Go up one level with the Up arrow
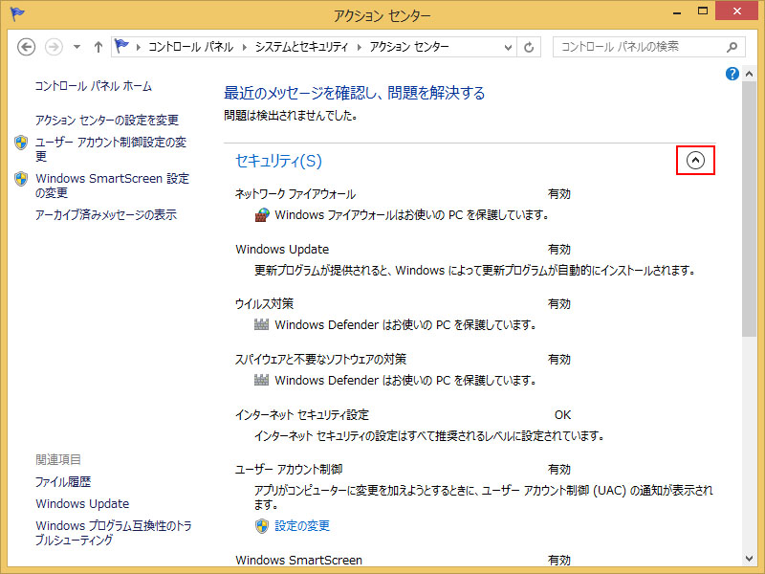 (x=98, y=47)
